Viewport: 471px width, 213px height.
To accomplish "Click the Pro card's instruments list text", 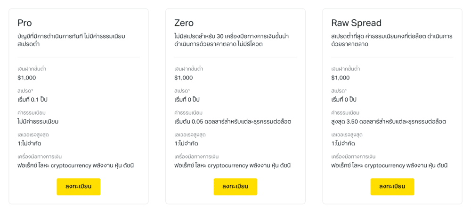I will tap(76, 166).
